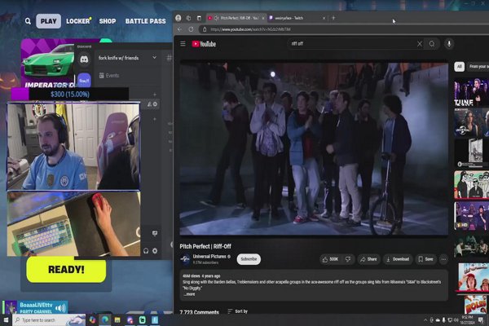Open the Windows Start menu
This screenshot has height=326, width=489.
[x=6, y=320]
